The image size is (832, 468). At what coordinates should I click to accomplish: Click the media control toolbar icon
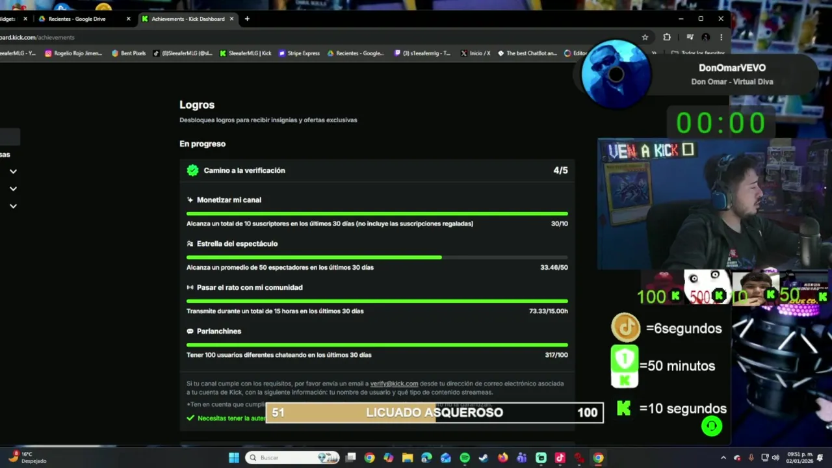[690, 37]
